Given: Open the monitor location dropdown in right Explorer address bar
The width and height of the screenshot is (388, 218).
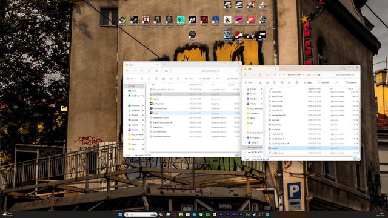Looking at the screenshot, I should 275,74.
